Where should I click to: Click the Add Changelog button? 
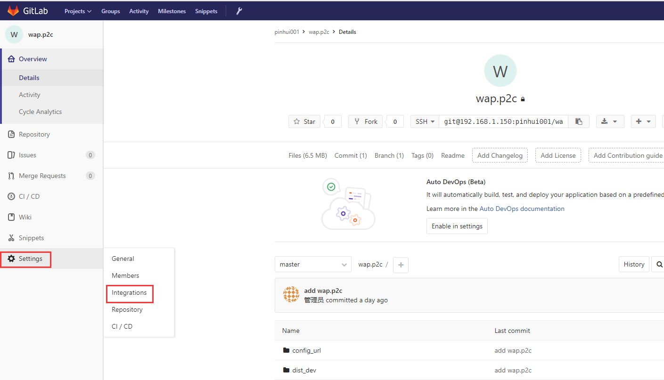click(x=500, y=155)
